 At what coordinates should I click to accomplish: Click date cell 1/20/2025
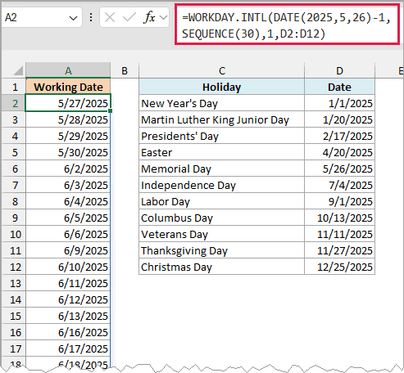click(x=339, y=119)
